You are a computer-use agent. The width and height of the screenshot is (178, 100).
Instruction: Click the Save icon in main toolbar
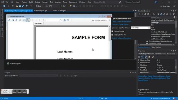[x=20, y=6]
